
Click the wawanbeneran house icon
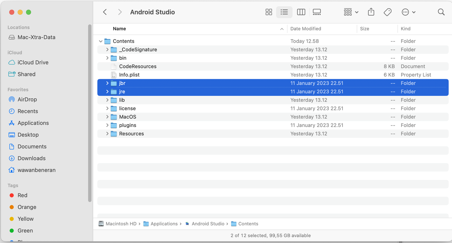click(x=12, y=170)
